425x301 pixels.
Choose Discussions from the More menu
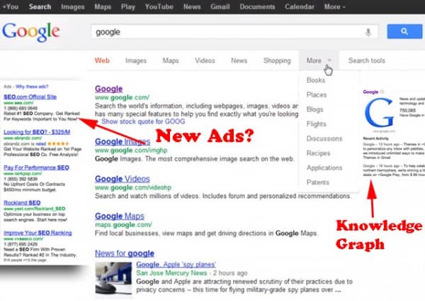pyautogui.click(x=324, y=138)
